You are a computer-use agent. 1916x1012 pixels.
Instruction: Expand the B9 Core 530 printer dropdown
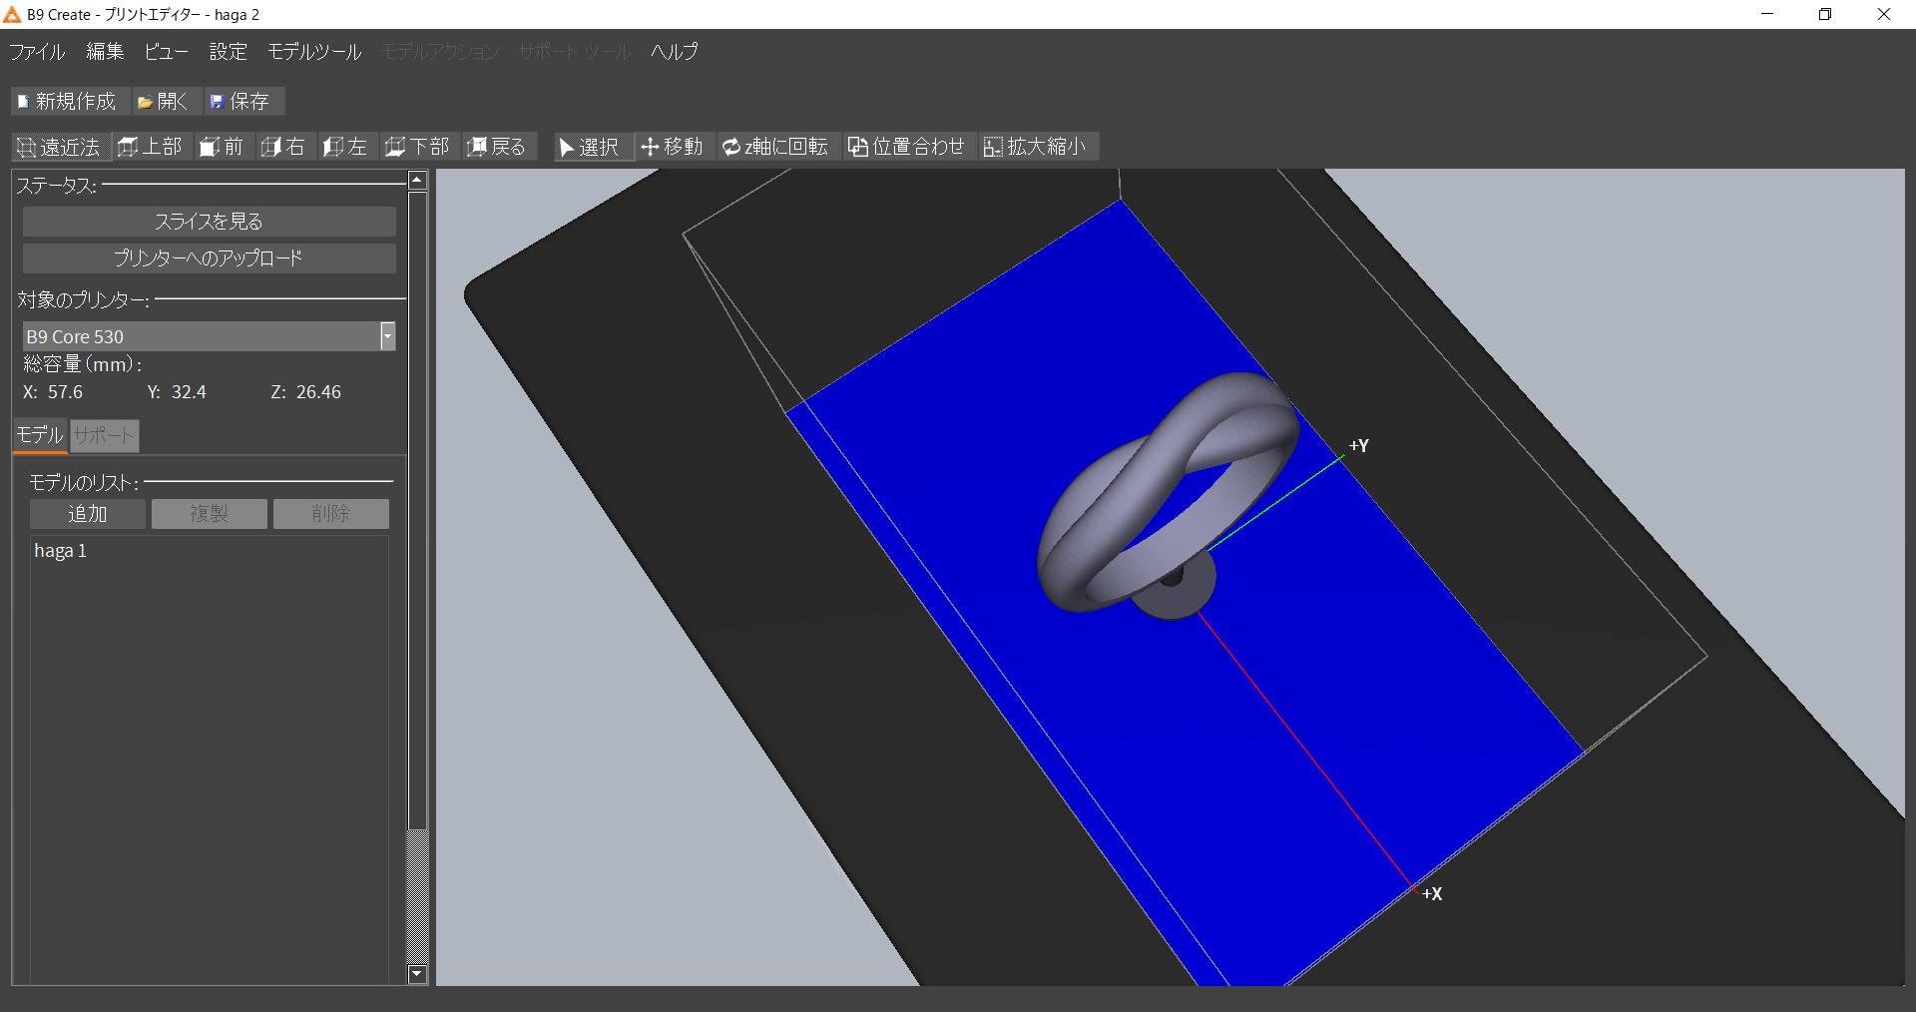pos(387,336)
